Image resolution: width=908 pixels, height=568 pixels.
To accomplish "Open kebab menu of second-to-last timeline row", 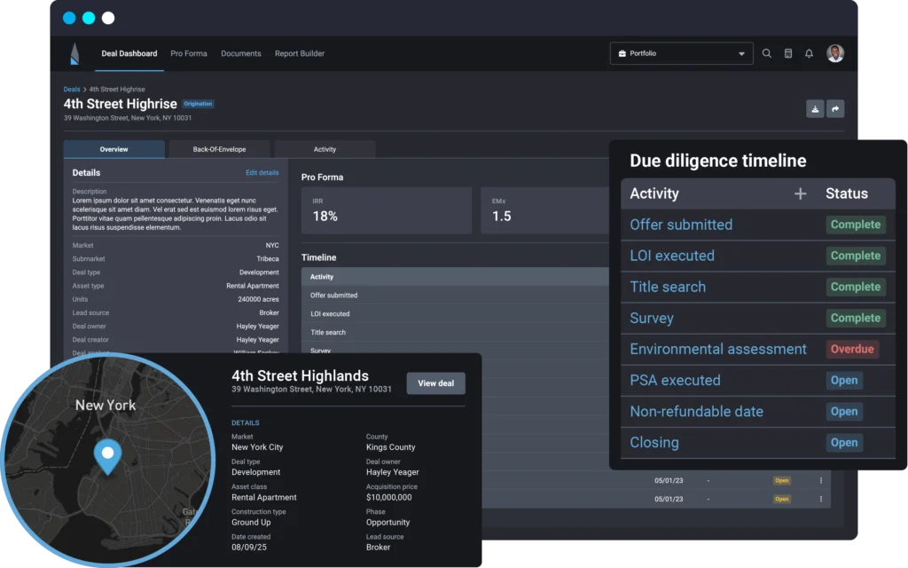I will point(821,480).
